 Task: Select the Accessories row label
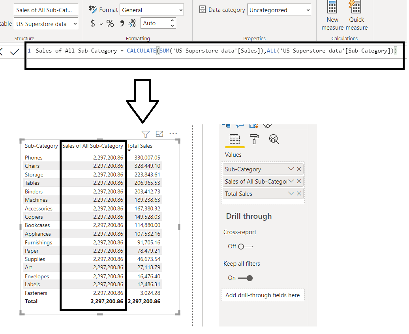pos(39,208)
